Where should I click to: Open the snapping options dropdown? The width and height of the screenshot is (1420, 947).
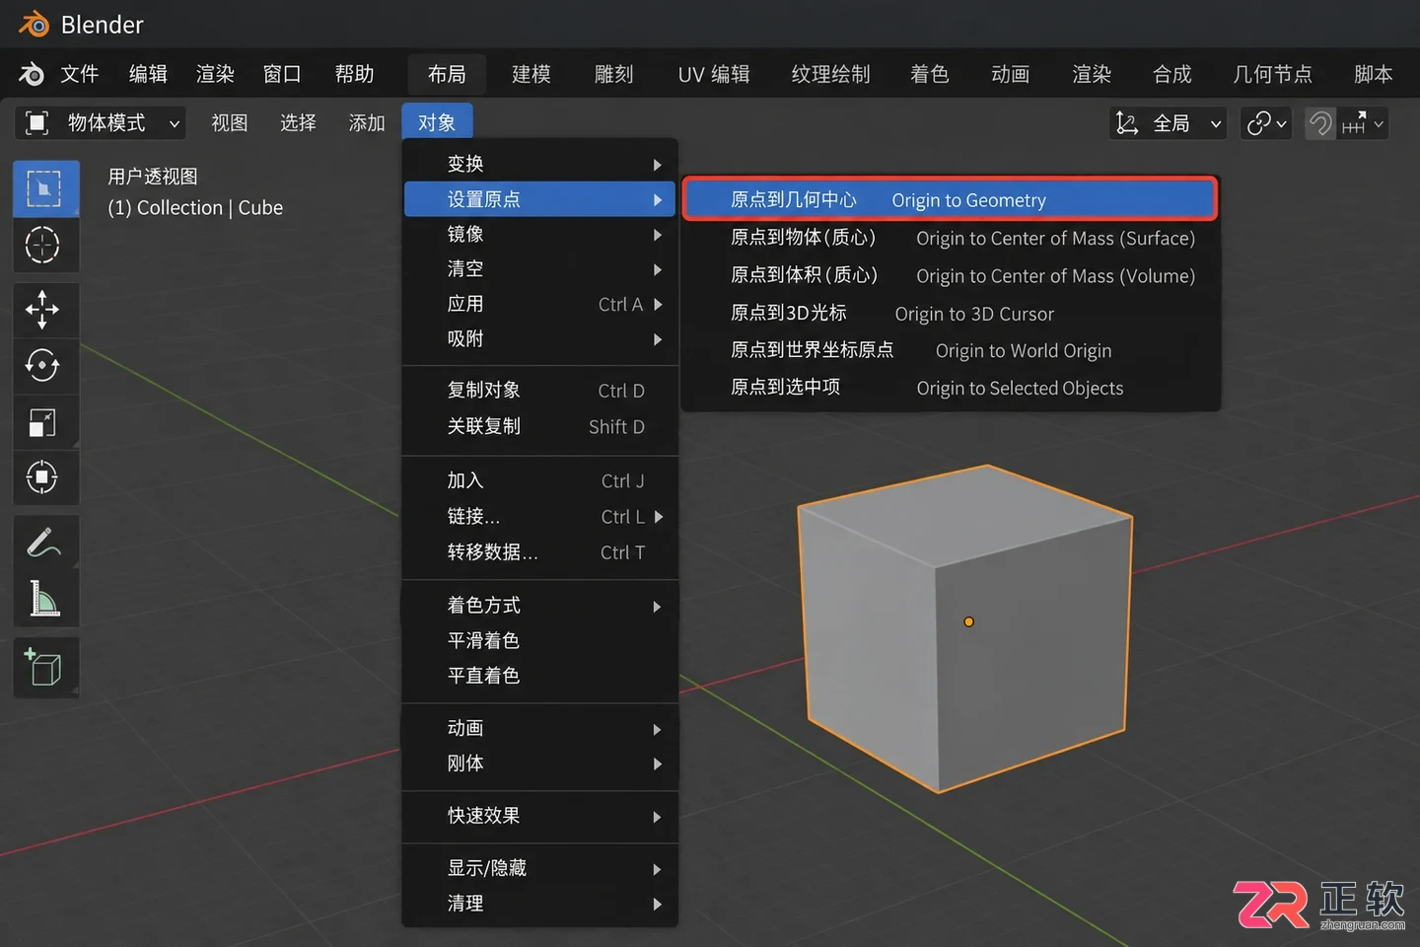coord(1364,123)
